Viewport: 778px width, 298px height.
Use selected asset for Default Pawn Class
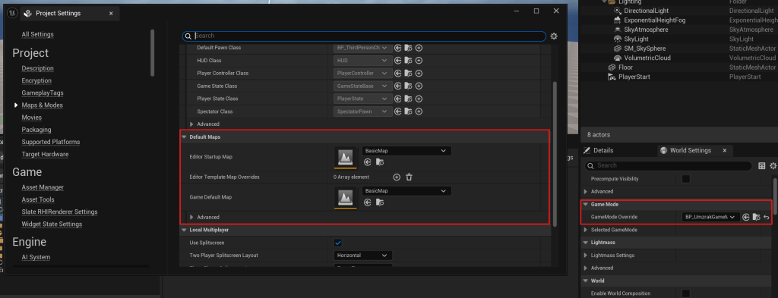point(397,48)
